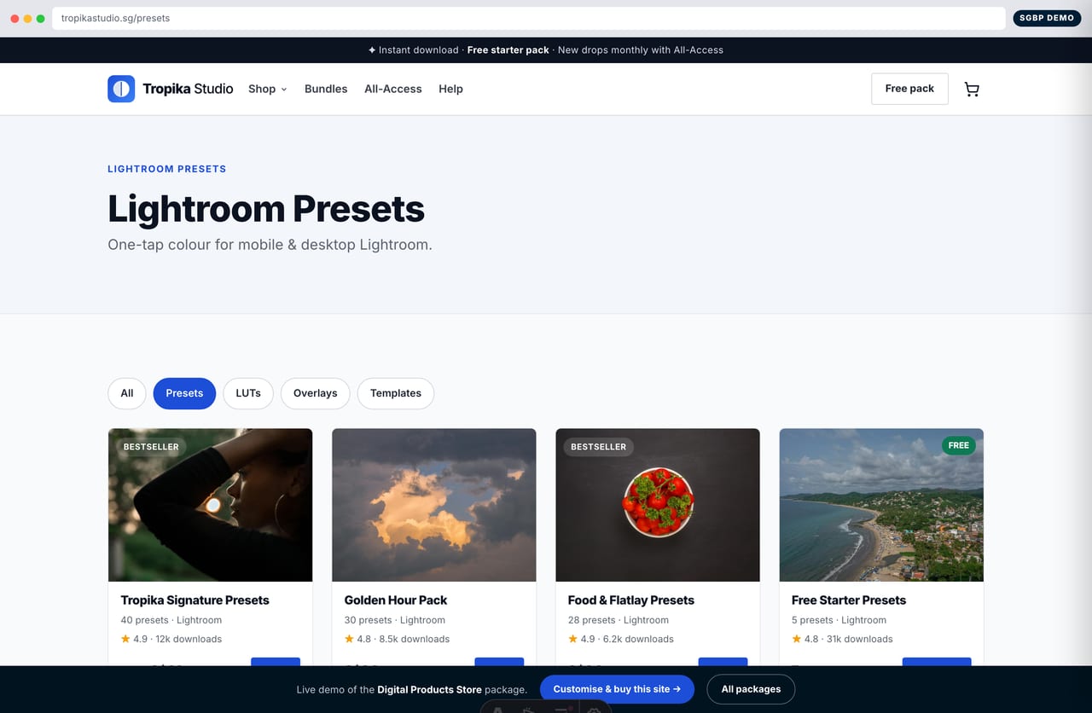This screenshot has width=1092, height=713.
Task: Open Tropika Signature Presets thumbnail
Action: click(211, 505)
